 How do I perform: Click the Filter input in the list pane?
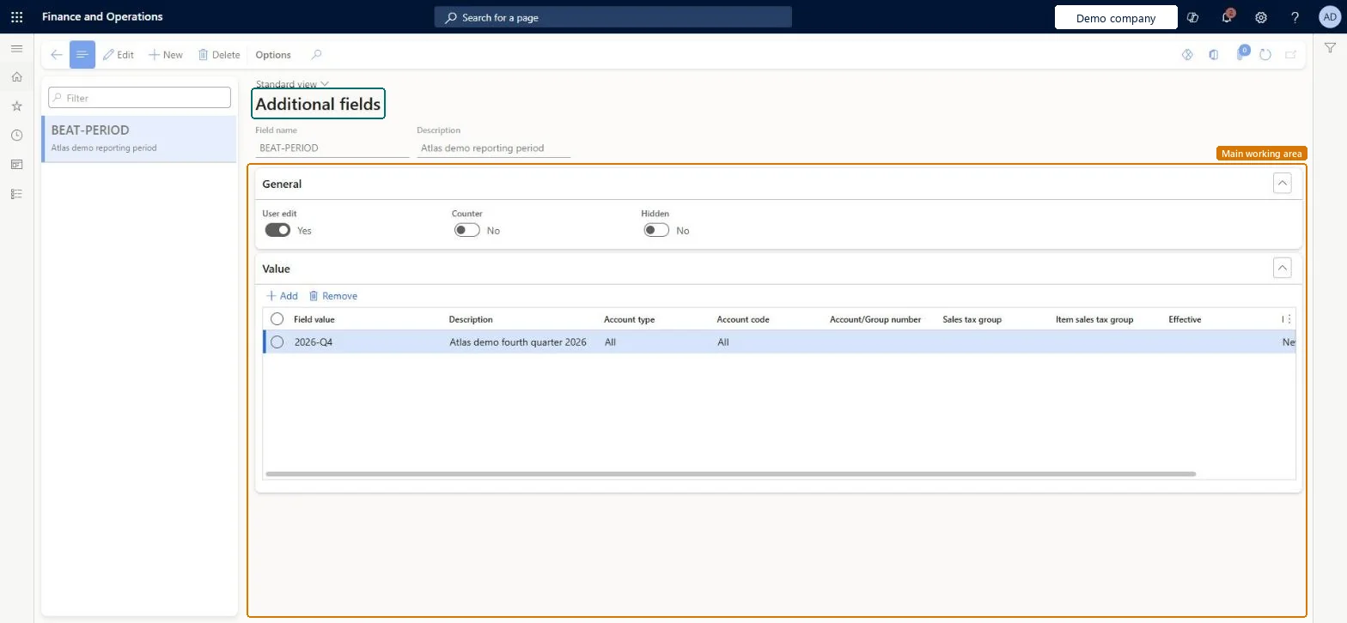tap(139, 98)
